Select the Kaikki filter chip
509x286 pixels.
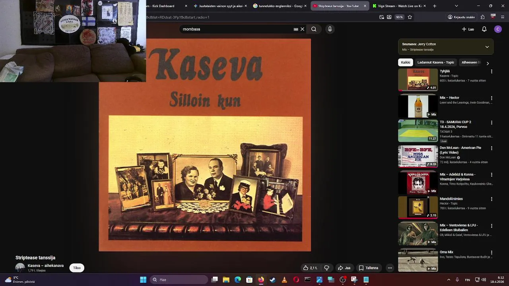[x=405, y=62]
